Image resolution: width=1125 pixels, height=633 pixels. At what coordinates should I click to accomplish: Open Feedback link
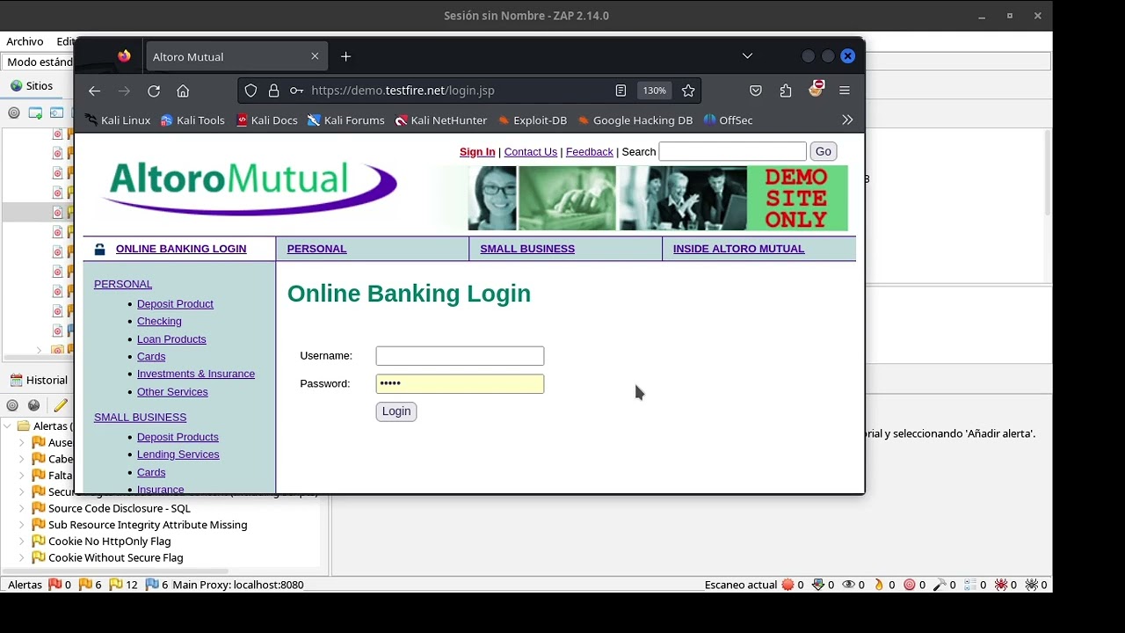click(x=590, y=152)
